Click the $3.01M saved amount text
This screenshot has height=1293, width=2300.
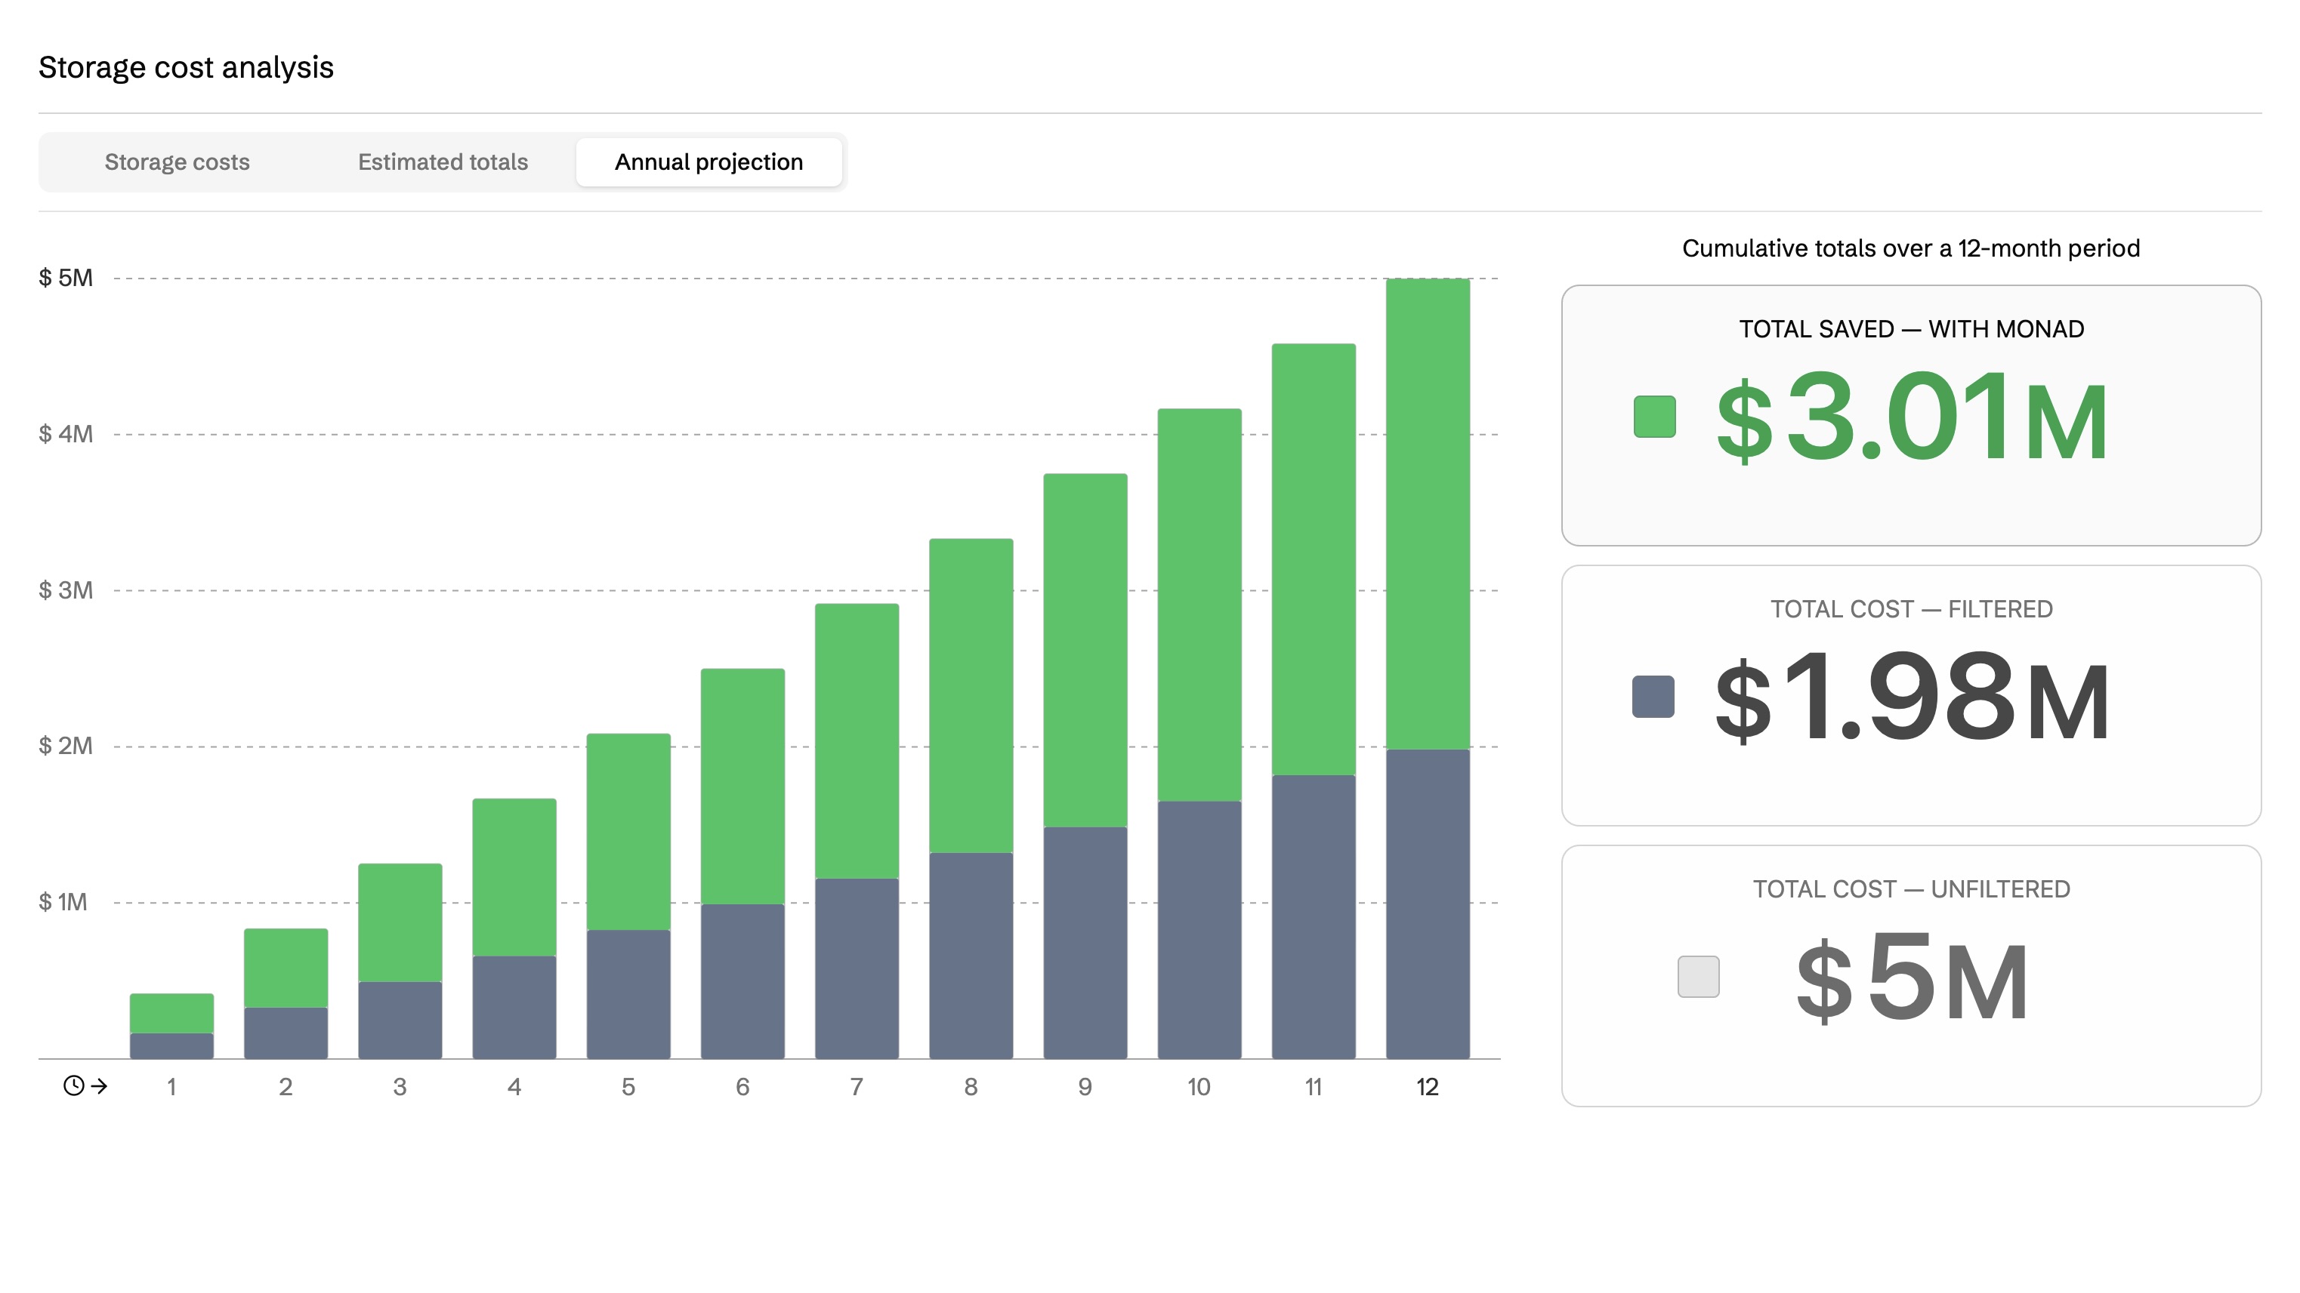(x=1911, y=417)
